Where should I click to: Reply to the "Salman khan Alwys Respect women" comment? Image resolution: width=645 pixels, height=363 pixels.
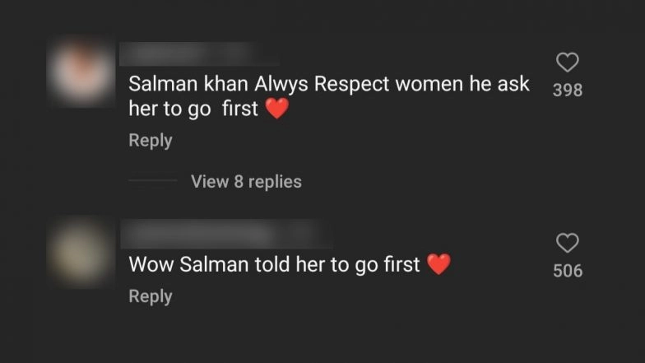tap(151, 141)
